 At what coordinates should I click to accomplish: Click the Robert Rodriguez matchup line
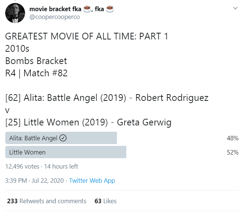coord(107,98)
